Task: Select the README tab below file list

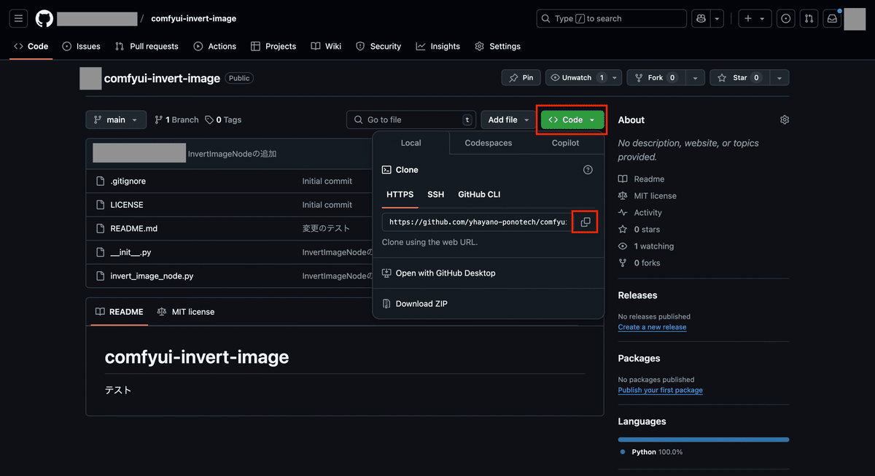Action: [119, 311]
